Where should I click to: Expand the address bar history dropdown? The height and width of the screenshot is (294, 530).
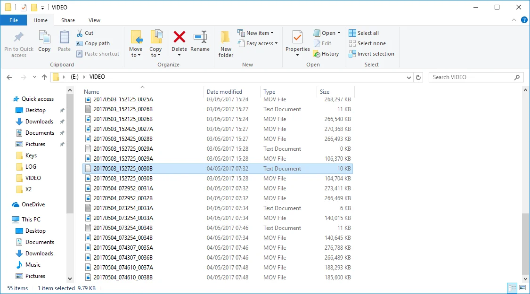408,77
